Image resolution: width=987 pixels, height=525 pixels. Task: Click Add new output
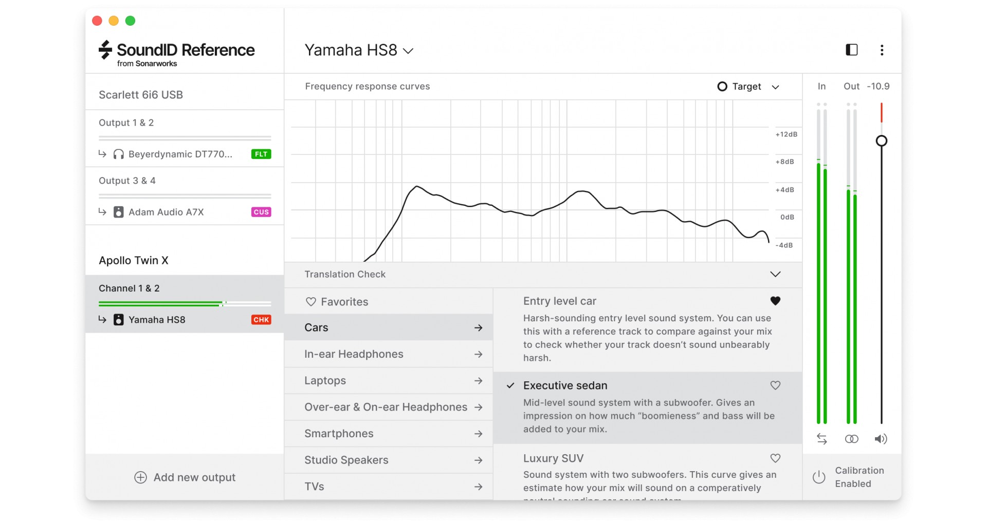point(185,477)
